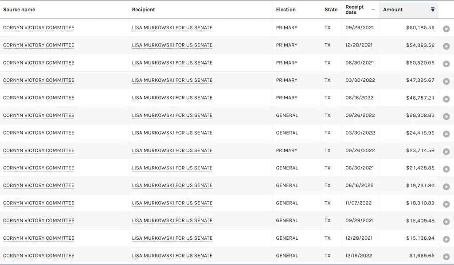This screenshot has height=265, width=454.
Task: Sort by the Receipt date column header
Action: point(360,10)
